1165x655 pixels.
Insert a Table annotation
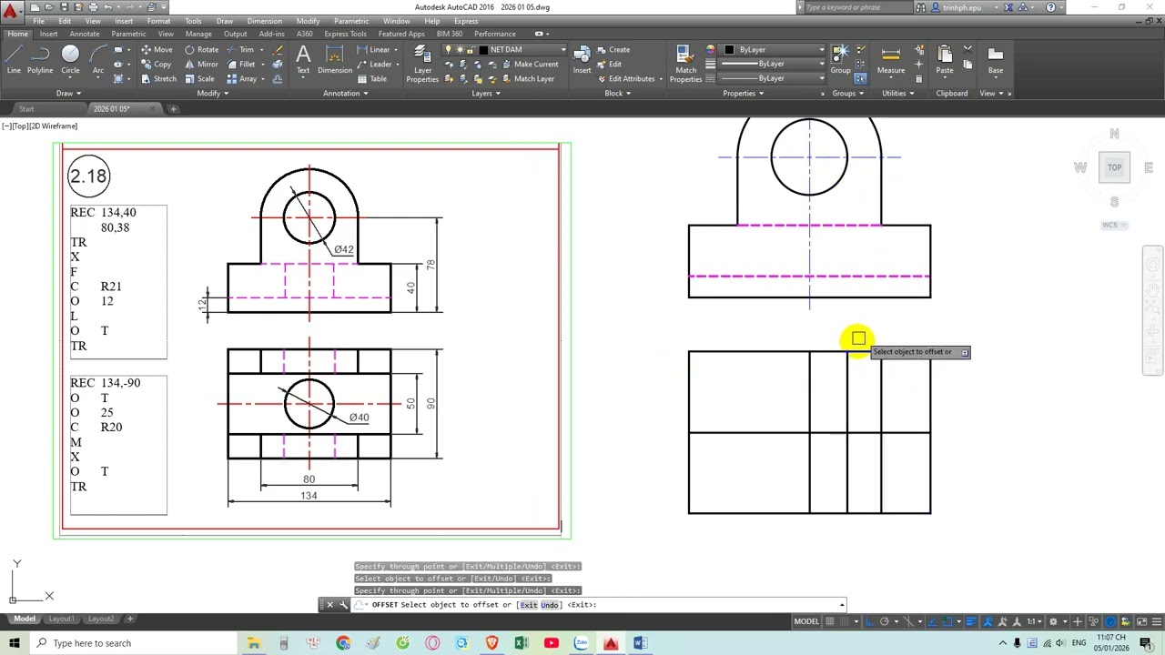tap(372, 79)
